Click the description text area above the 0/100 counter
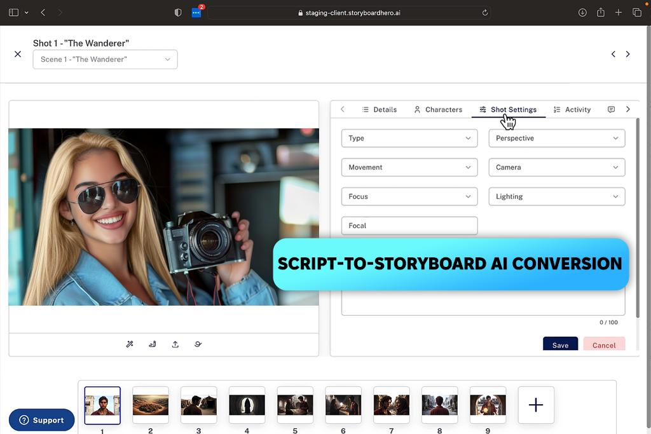The width and height of the screenshot is (651, 434). coord(483,302)
